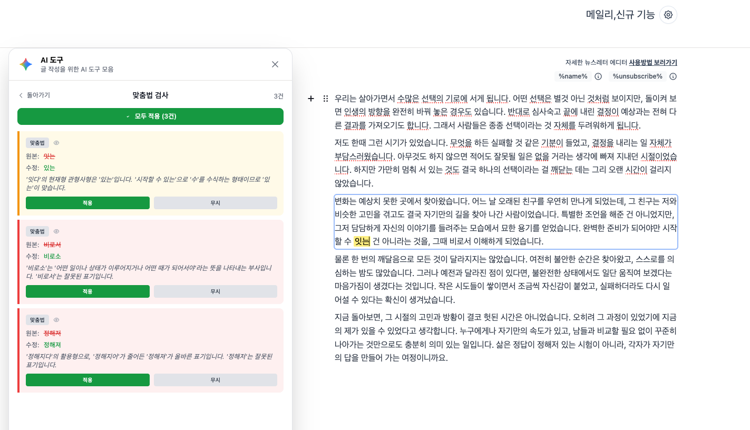Toggle preview eye on the 정해저 correction card
This screenshot has height=430, width=750.
point(56,319)
